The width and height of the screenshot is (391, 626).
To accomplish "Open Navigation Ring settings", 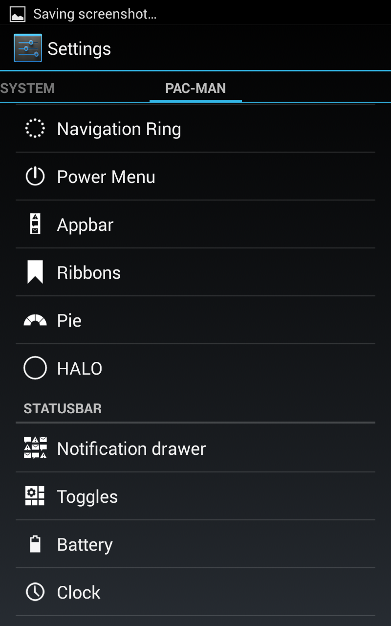I will 119,129.
